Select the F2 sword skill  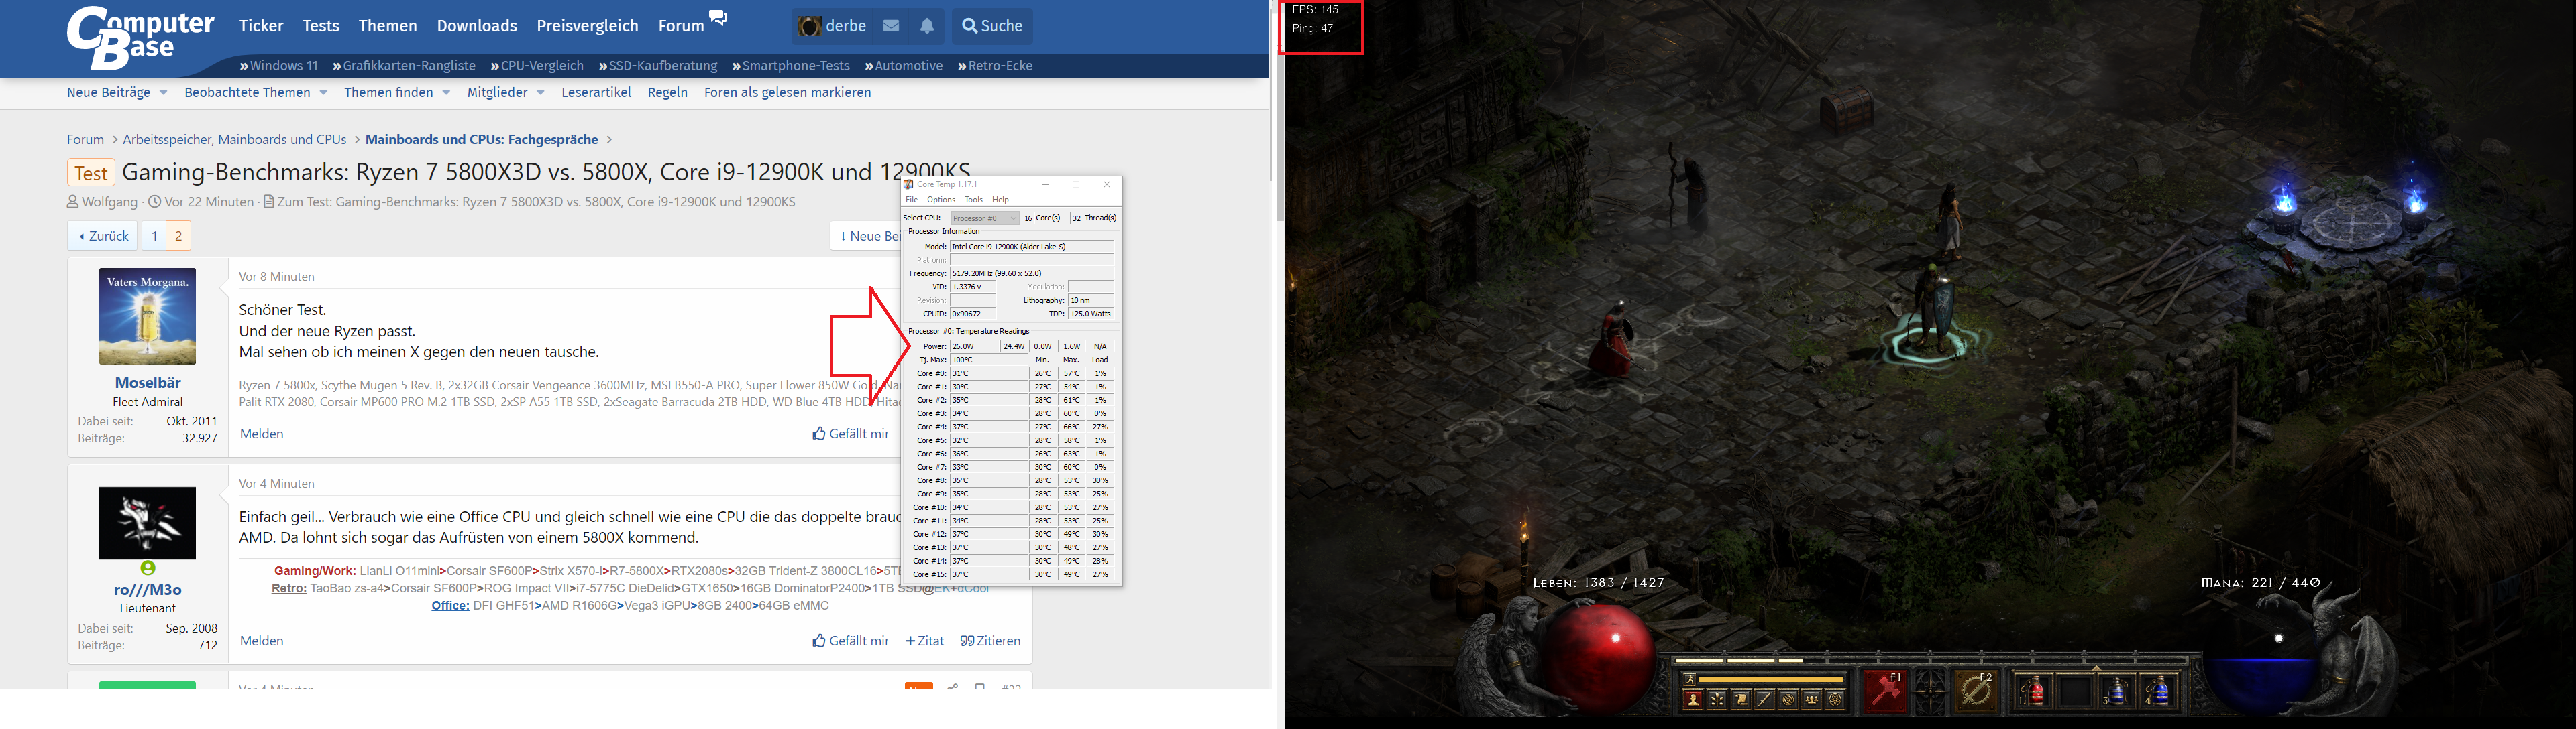pyautogui.click(x=1976, y=692)
